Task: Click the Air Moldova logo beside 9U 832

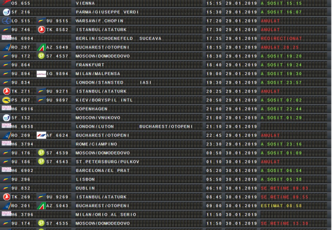Action: pyautogui.click(x=6, y=188)
